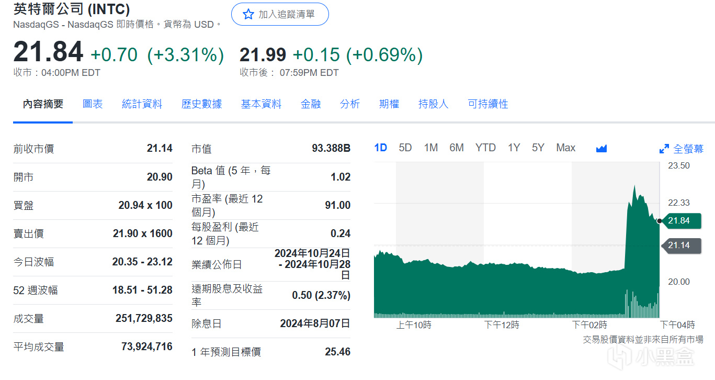Click the 前收市價 label
Screen dimensions: 715x380
33,149
